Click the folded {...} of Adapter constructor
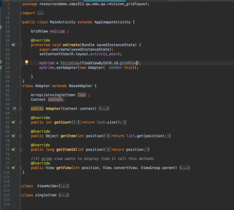Image resolution: width=234 pixels, height=210 pixels. click(104, 108)
